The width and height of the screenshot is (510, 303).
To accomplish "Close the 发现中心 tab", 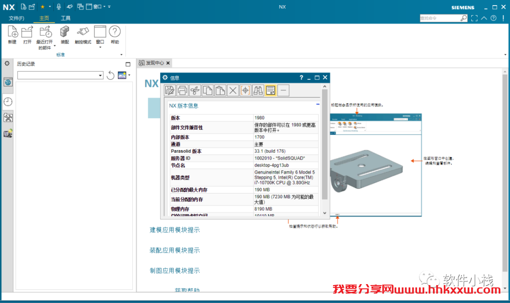I will 168,63.
